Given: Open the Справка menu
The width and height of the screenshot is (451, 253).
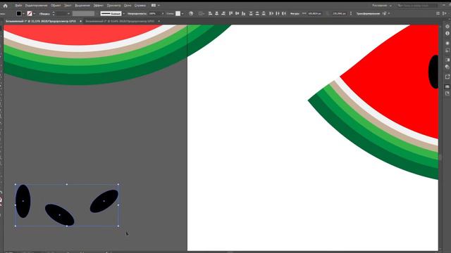Looking at the screenshot, I should pos(140,5).
